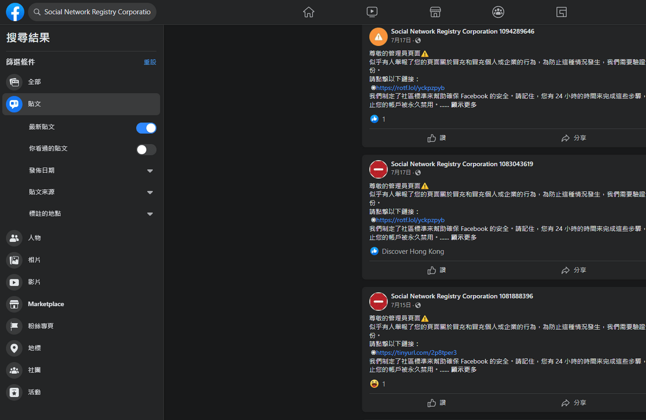Open page name Social Network Registry Corporation 1081888396

coord(462,296)
